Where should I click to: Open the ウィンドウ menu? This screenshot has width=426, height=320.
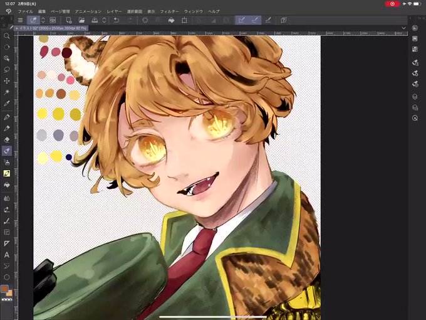194,11
